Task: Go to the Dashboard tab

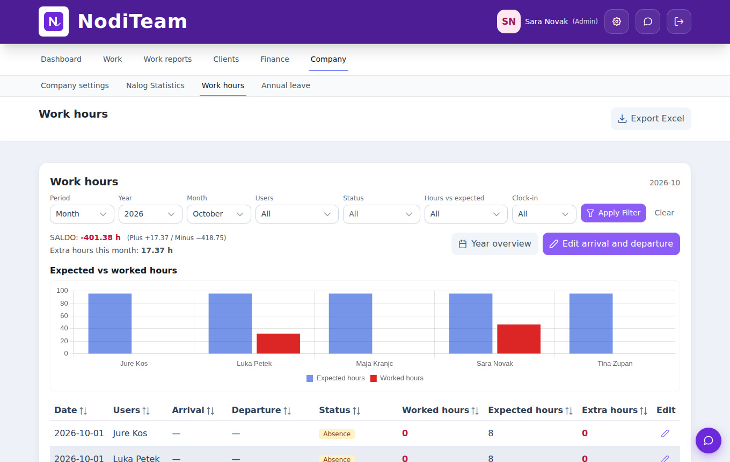Action: pos(61,59)
